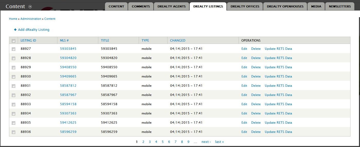Select title text 59303845 in first row
360x147 pixels.
pos(109,49)
